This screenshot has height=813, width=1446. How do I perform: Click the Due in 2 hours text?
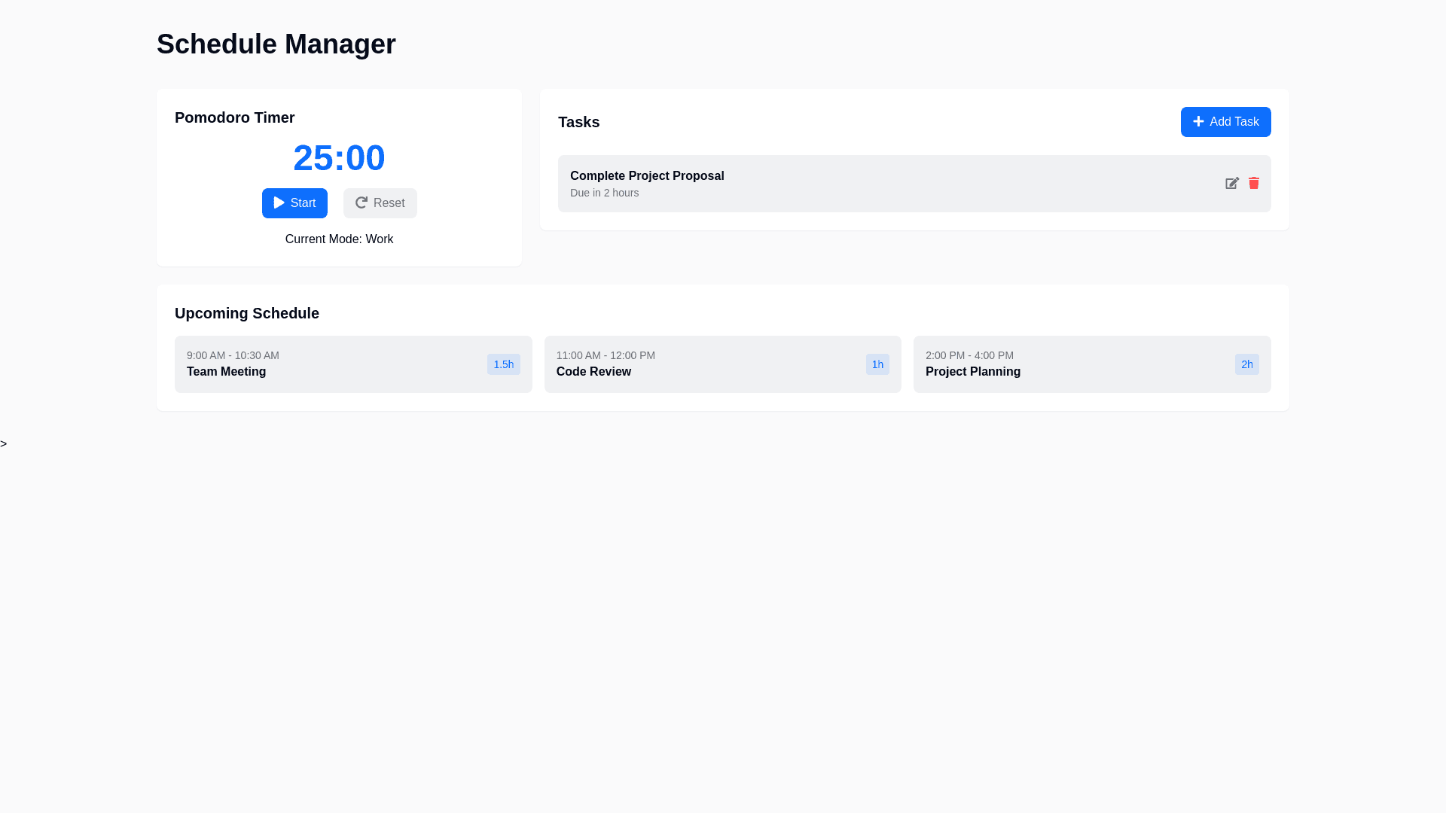[604, 193]
